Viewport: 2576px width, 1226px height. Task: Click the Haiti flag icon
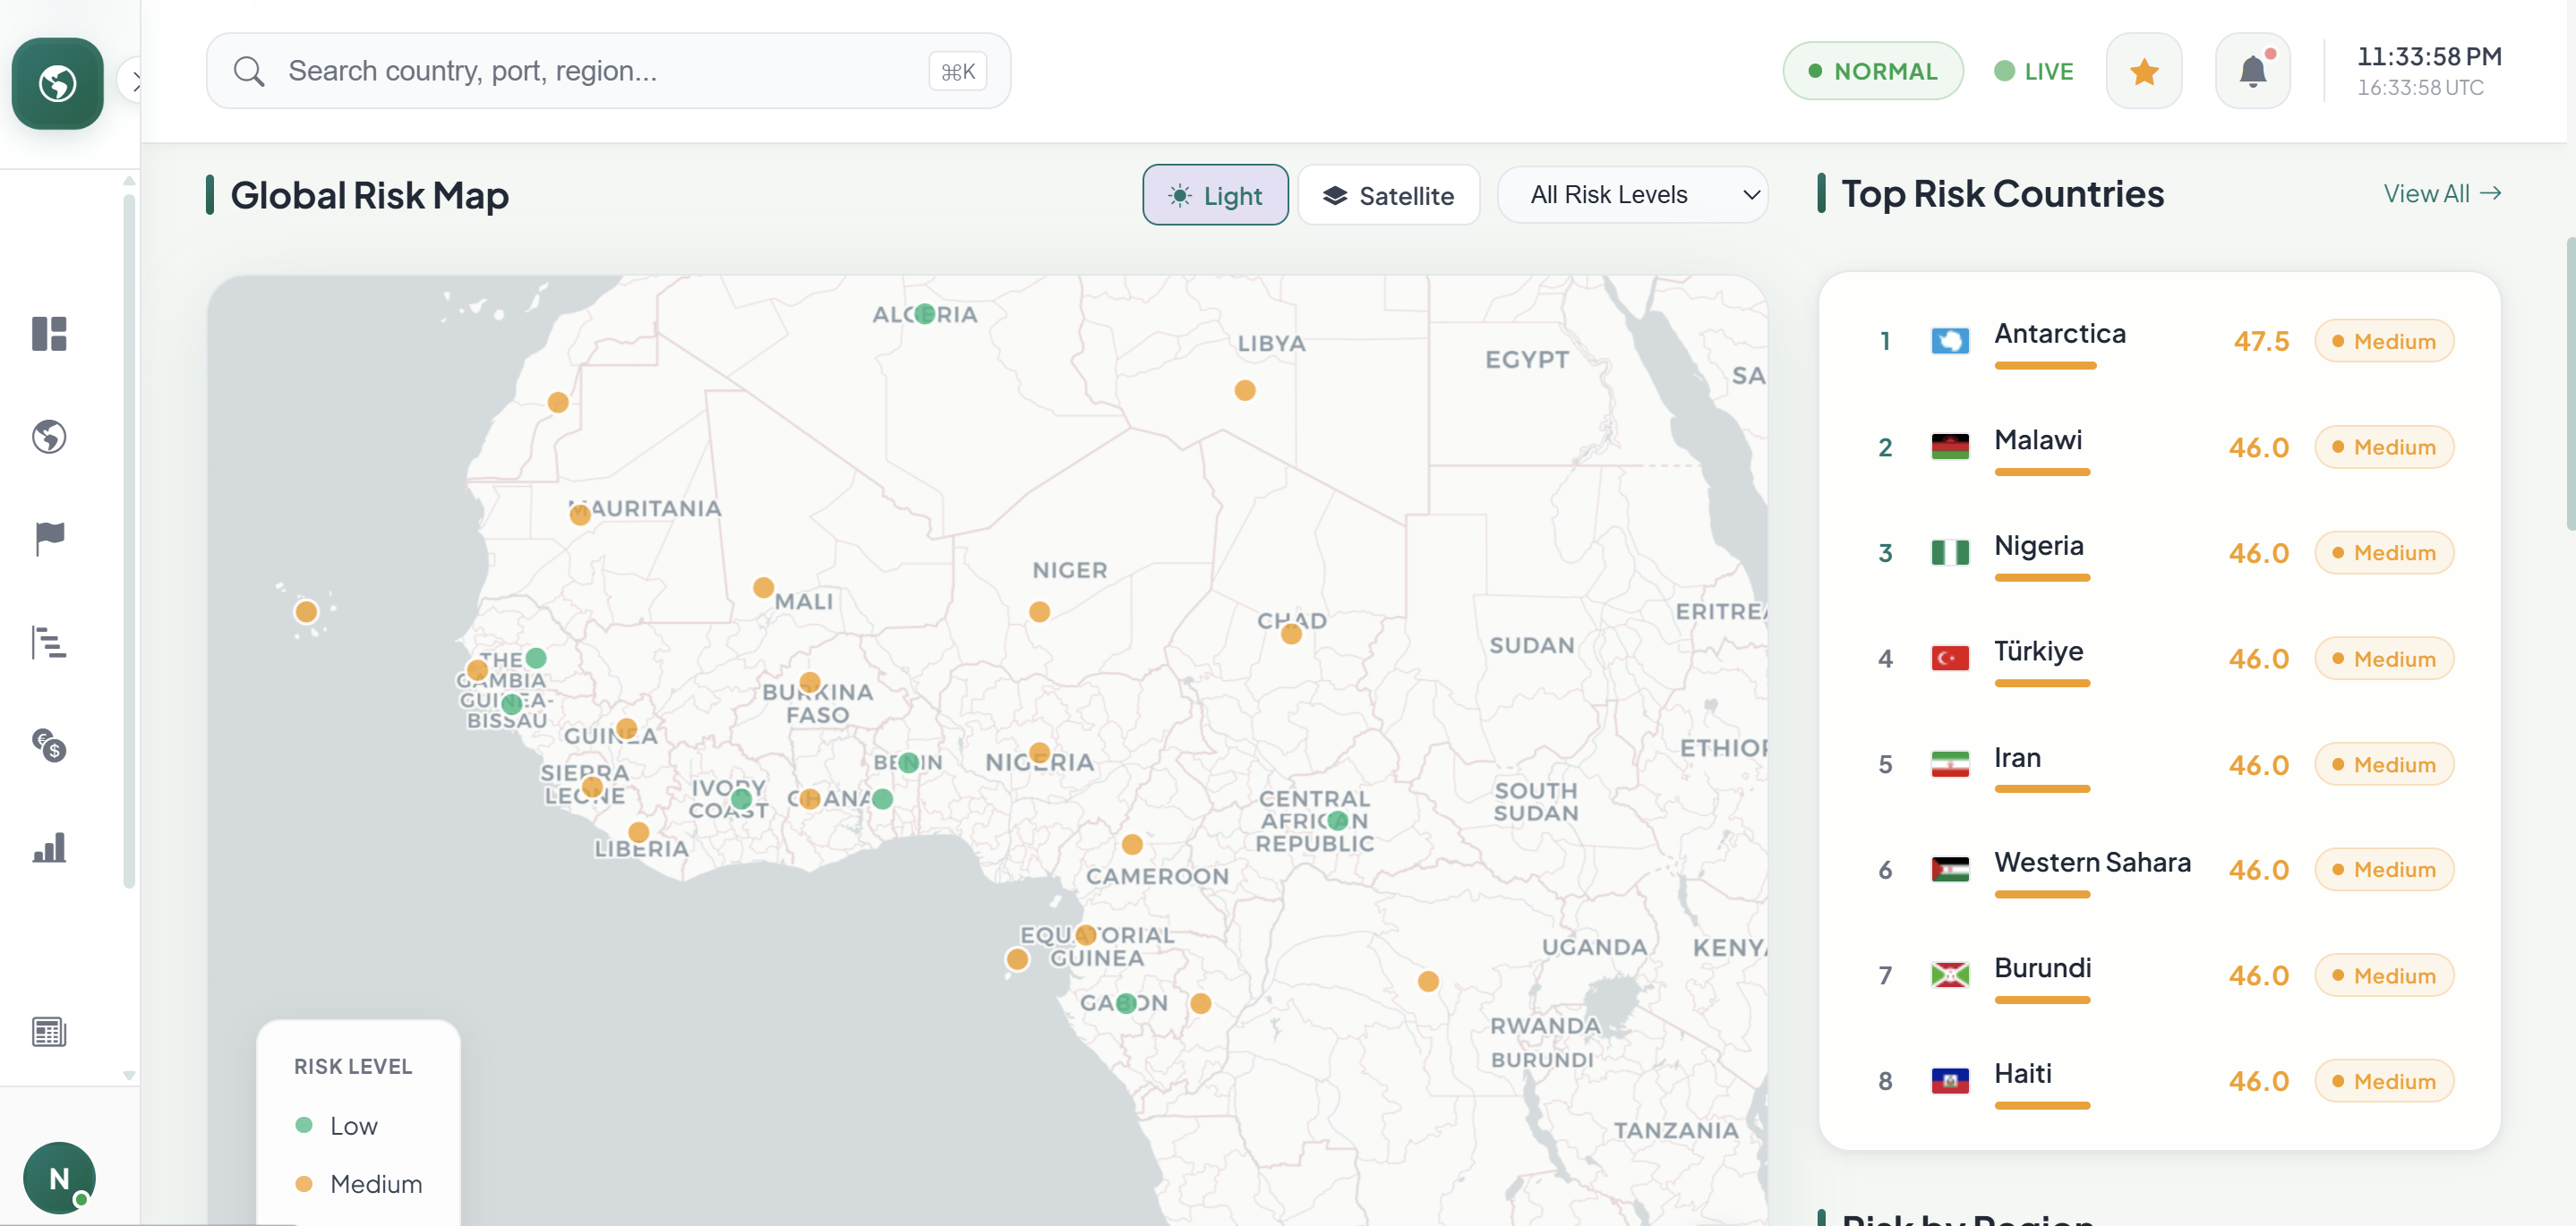point(1949,1080)
